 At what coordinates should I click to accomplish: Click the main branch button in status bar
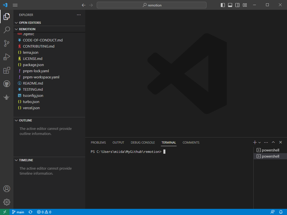pyautogui.click(x=18, y=212)
